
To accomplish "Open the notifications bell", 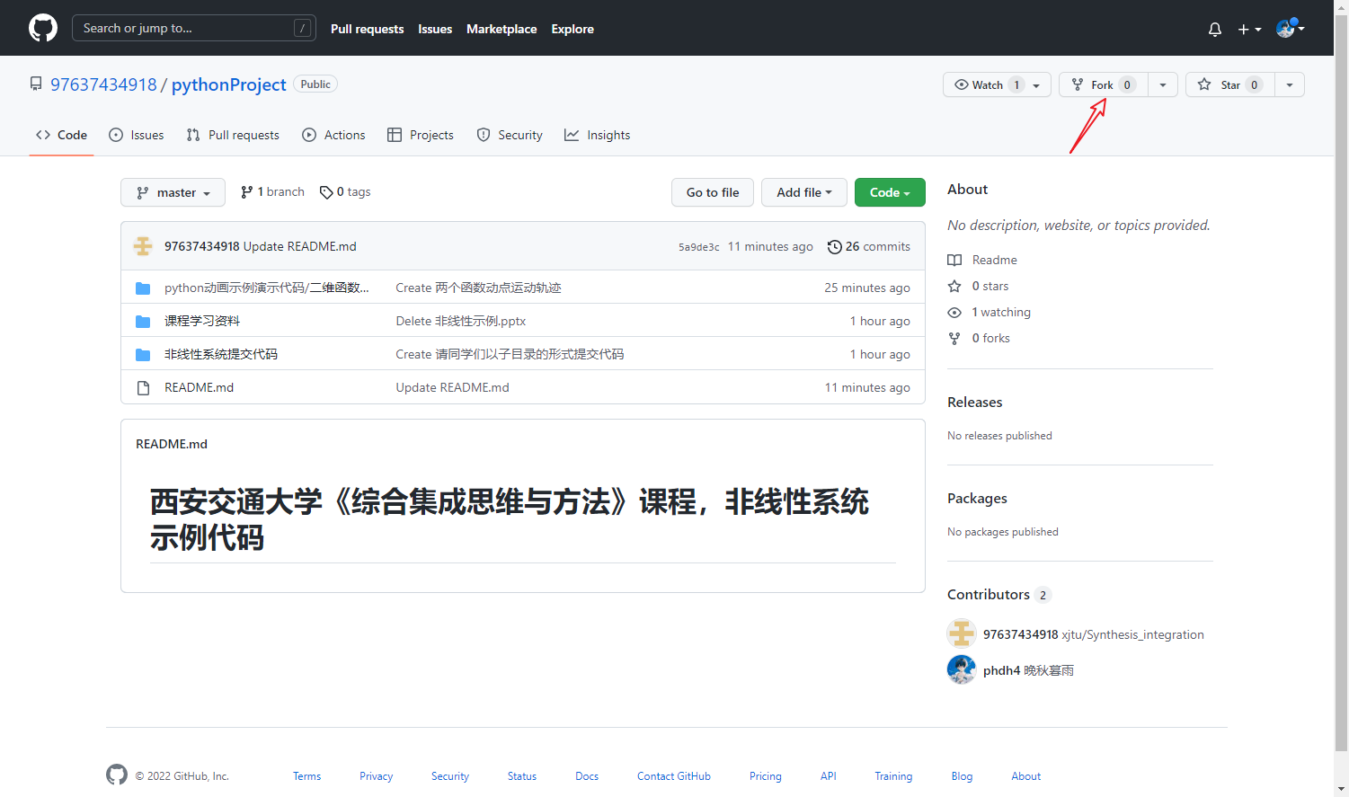I will 1215,29.
